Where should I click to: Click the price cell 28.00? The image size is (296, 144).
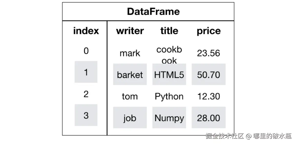click(208, 118)
